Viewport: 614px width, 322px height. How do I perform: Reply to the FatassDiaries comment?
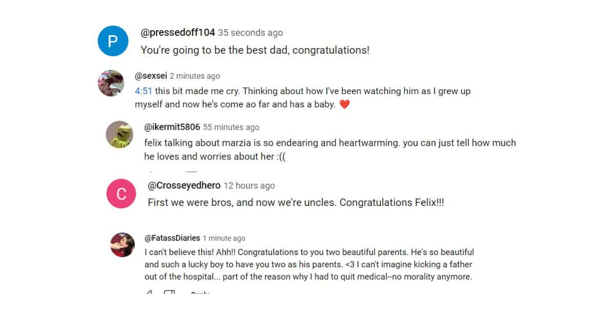click(200, 293)
